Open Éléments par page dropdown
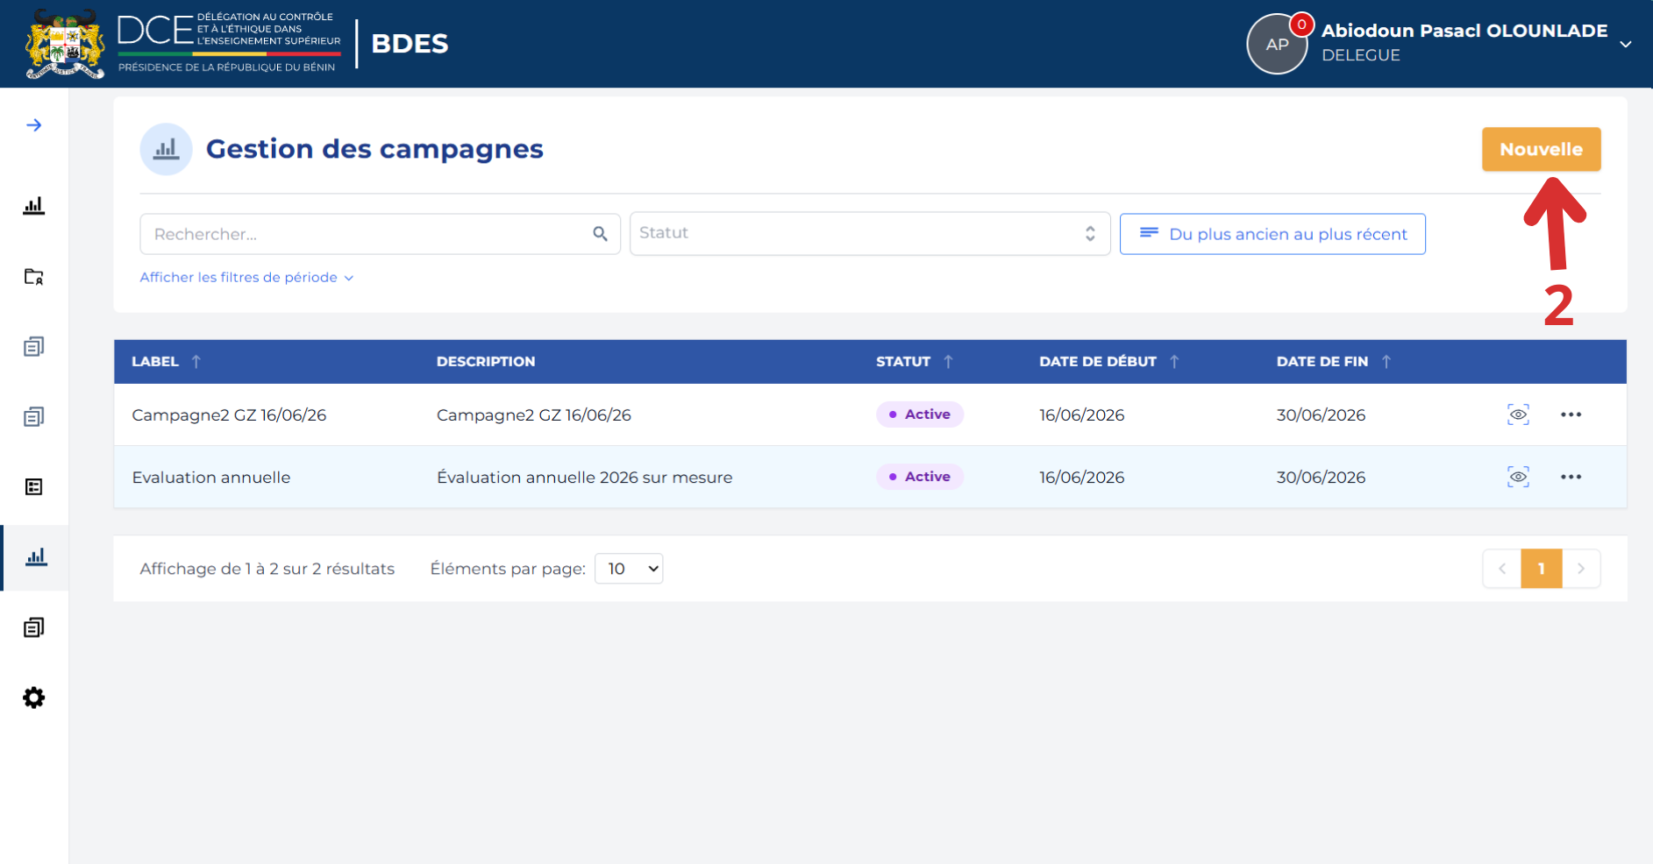 629,569
